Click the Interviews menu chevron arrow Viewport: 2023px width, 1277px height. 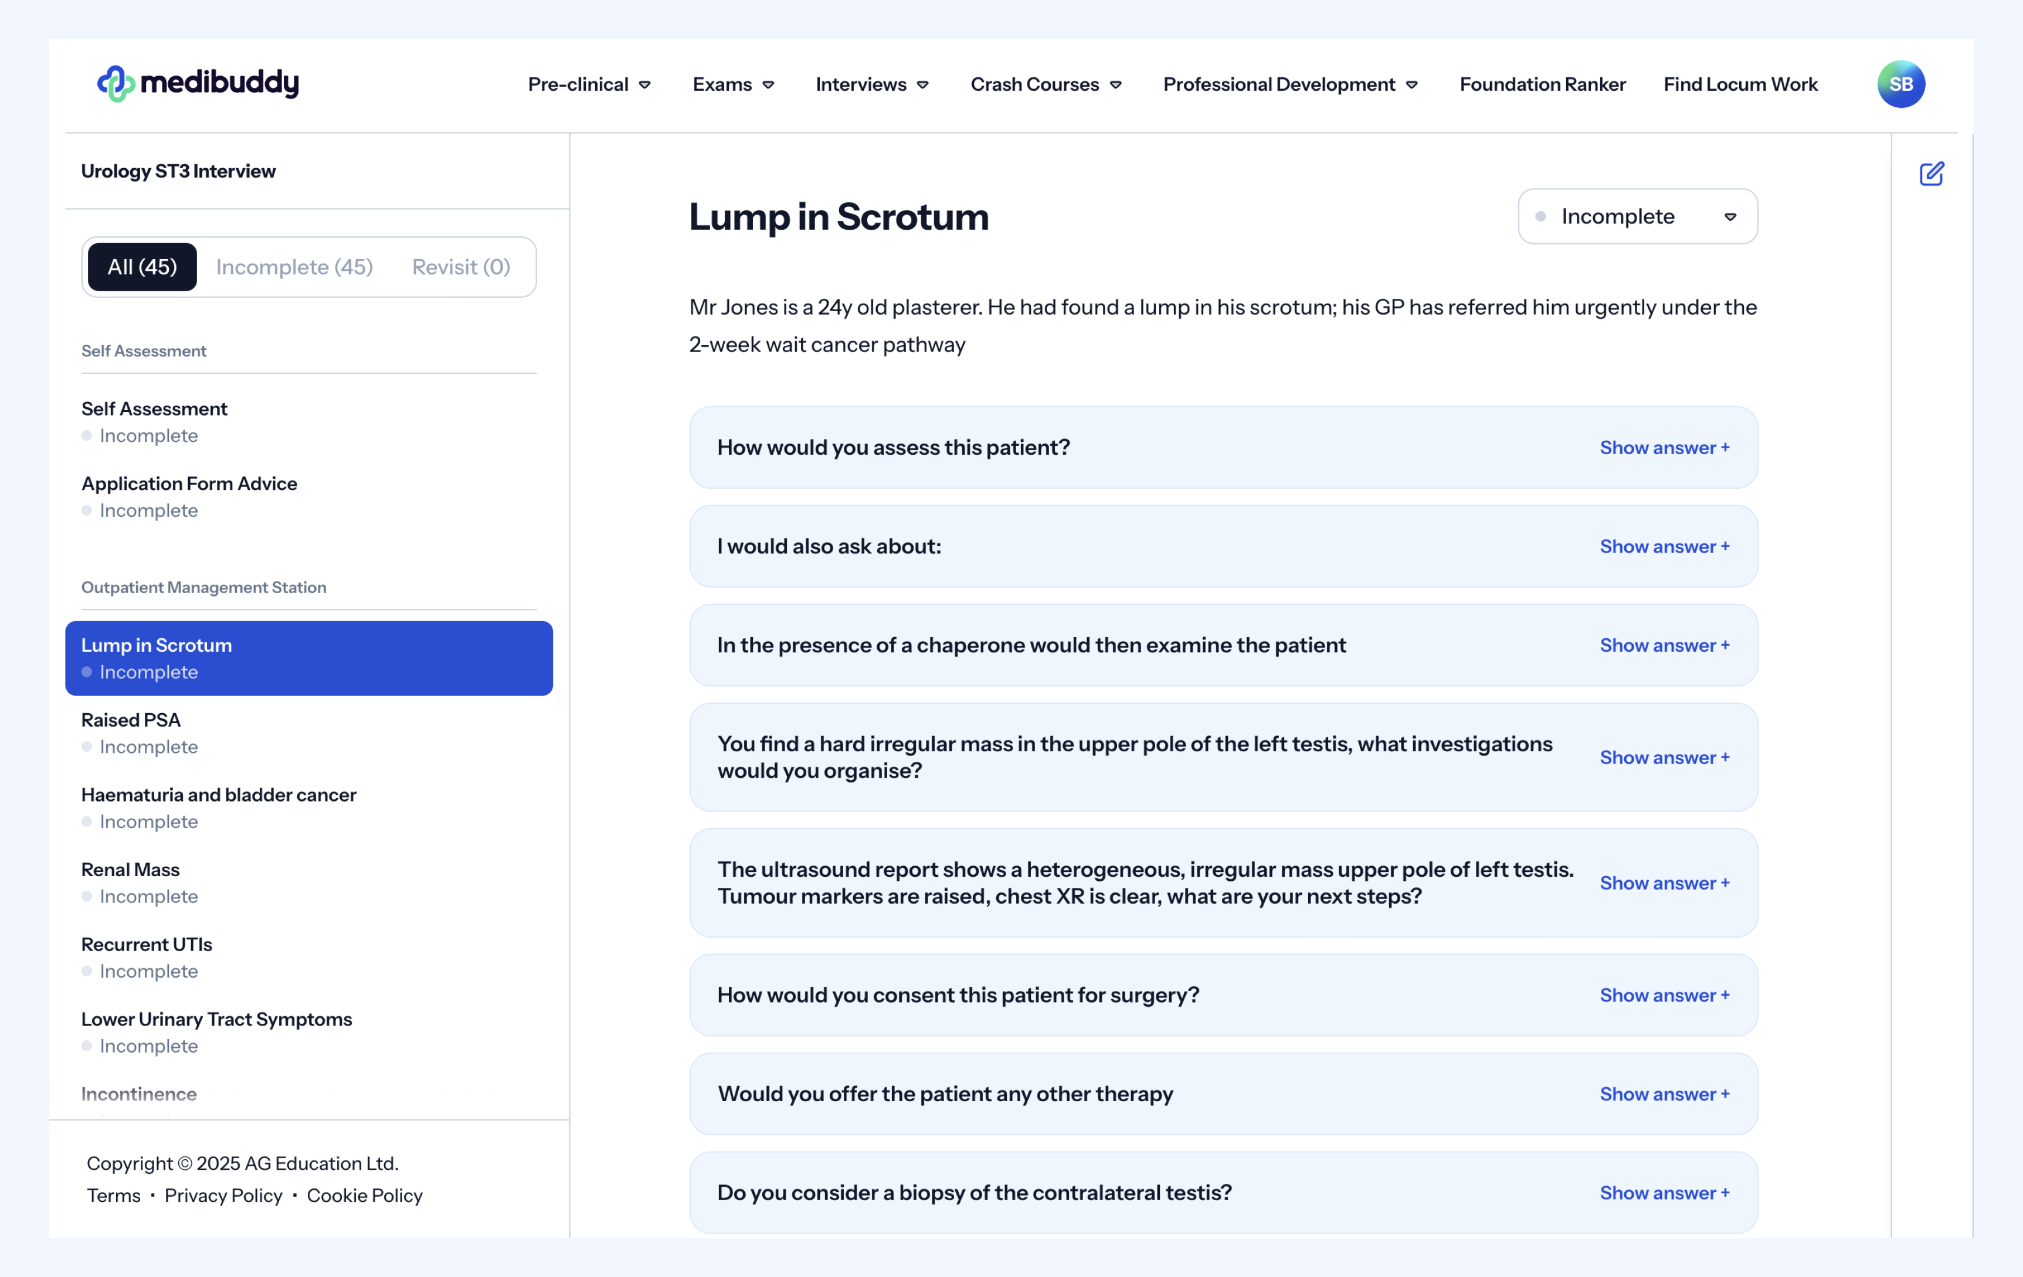click(922, 85)
